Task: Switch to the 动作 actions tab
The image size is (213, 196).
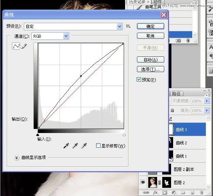Action: coord(157,2)
